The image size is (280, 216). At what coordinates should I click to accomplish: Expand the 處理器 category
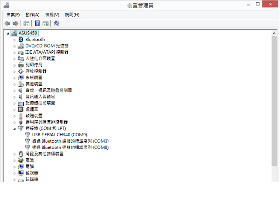coord(14,110)
